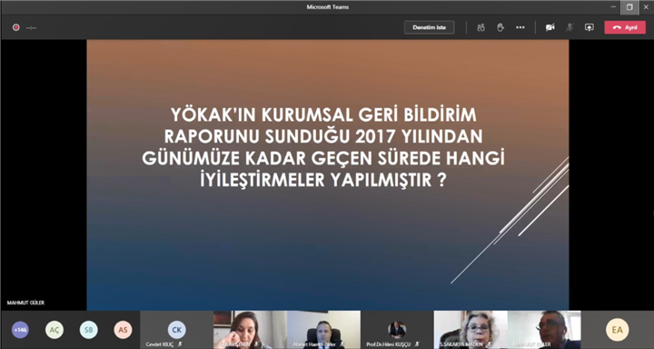654x349 pixels.
Task: Select the AS participant avatar
Action: 123,330
